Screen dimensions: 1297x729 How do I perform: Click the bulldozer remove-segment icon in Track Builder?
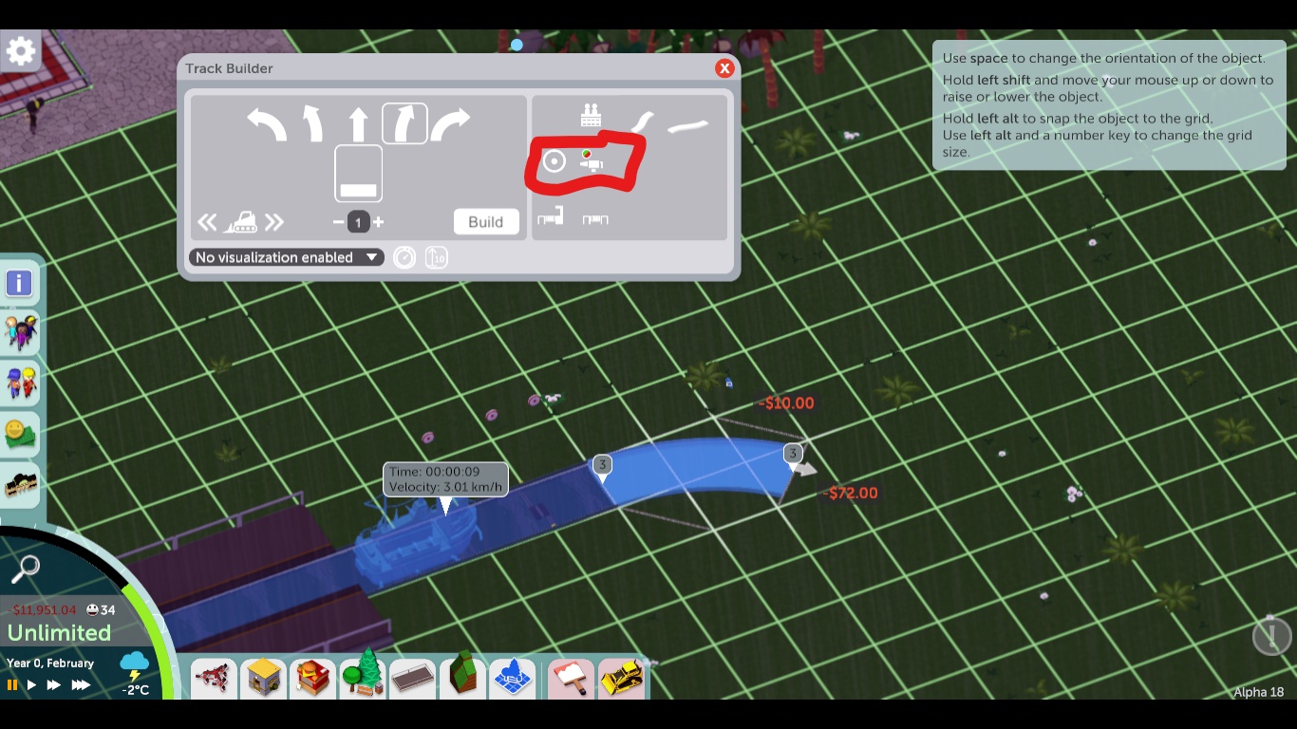pos(240,222)
